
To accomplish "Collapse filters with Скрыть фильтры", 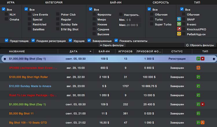I will pyautogui.click(x=112, y=45).
